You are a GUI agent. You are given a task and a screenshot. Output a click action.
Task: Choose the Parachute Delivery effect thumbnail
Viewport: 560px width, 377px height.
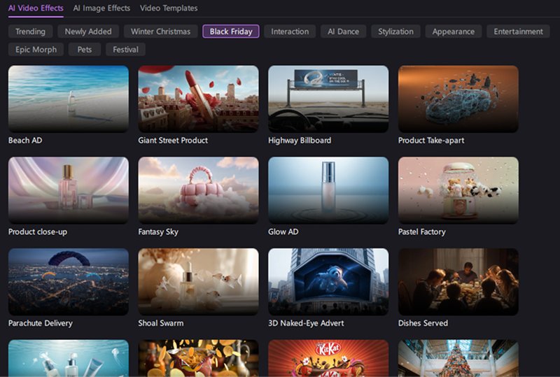click(x=69, y=281)
